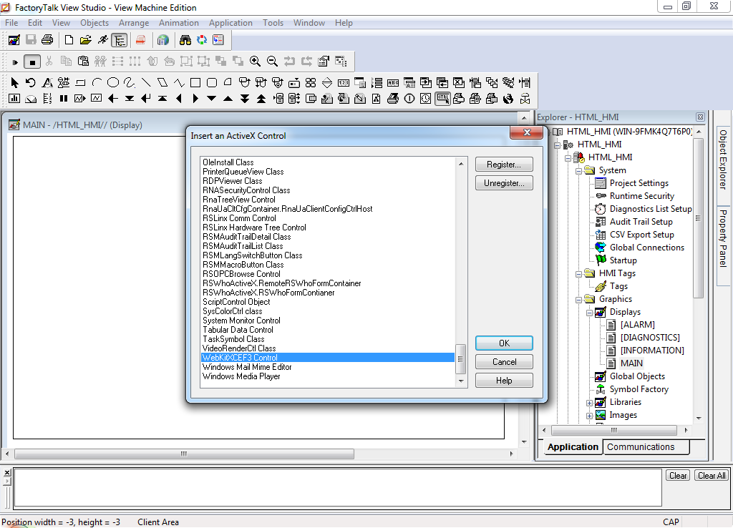Select the Numeric Display 123 tool
Screen dimensions: 733x528
[x=344, y=83]
